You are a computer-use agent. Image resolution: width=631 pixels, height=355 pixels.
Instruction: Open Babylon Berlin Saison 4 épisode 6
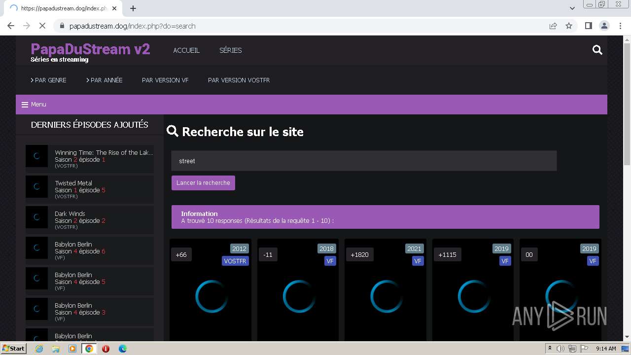tap(90, 250)
